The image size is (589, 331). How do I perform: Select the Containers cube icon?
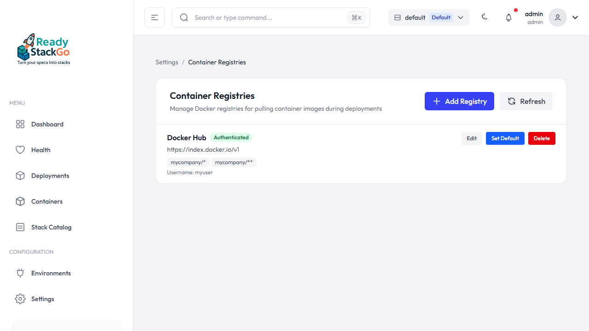[x=20, y=201]
